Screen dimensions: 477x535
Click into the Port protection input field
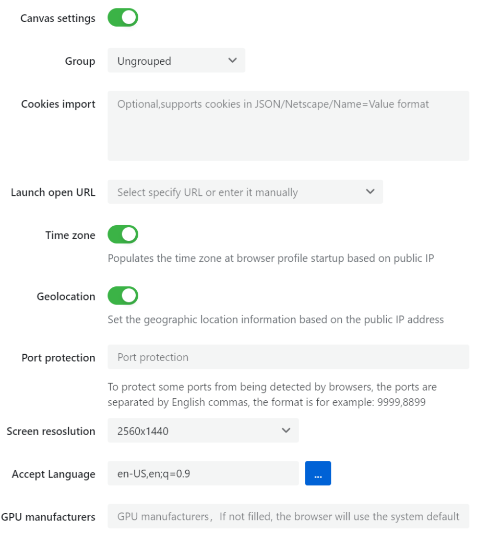click(288, 357)
